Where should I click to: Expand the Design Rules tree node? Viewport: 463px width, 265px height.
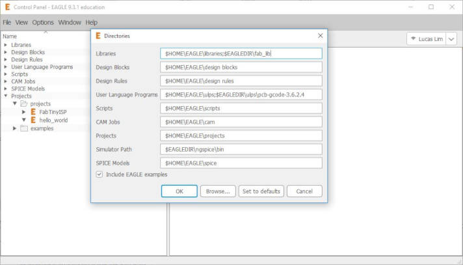tap(5, 60)
